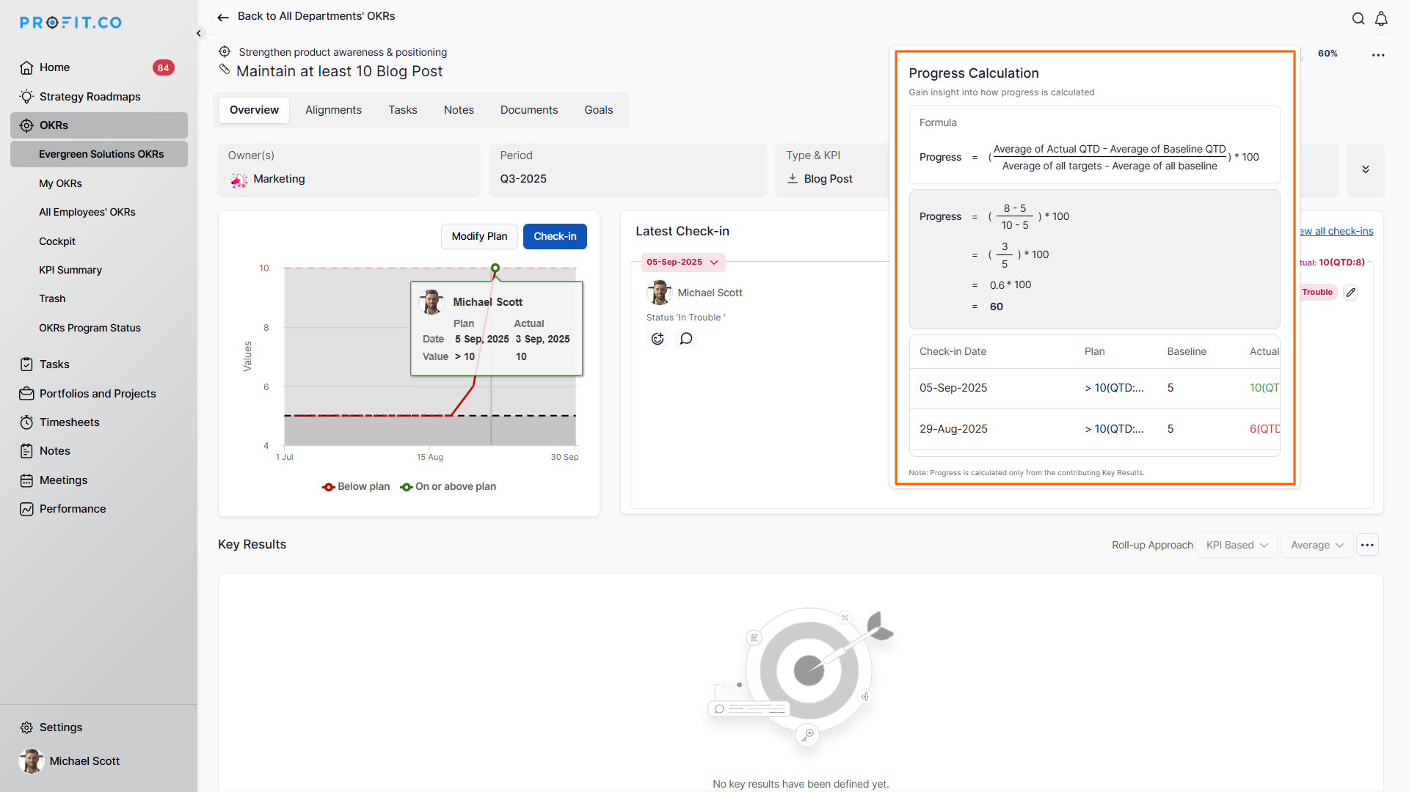Image resolution: width=1409 pixels, height=792 pixels.
Task: Open the notifications bell
Action: (x=1381, y=19)
